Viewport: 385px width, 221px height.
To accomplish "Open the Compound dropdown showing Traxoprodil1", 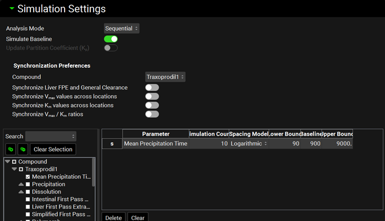I will 164,77.
